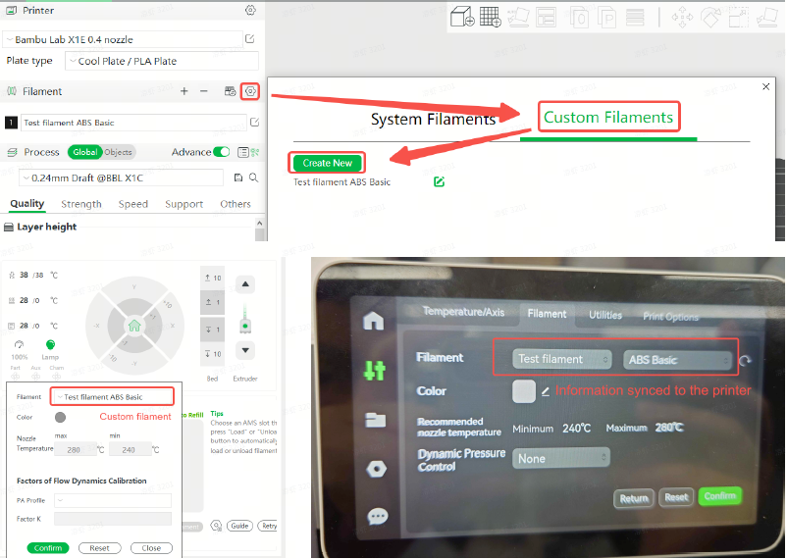Viewport: 787px width, 559px height.
Task: Switch to the Others tab
Action: 235,204
